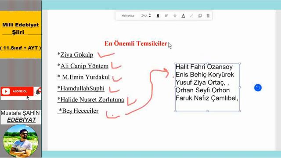Click the "( 11.Sınıf + AYT )" label
281x158 pixels.
(21, 48)
